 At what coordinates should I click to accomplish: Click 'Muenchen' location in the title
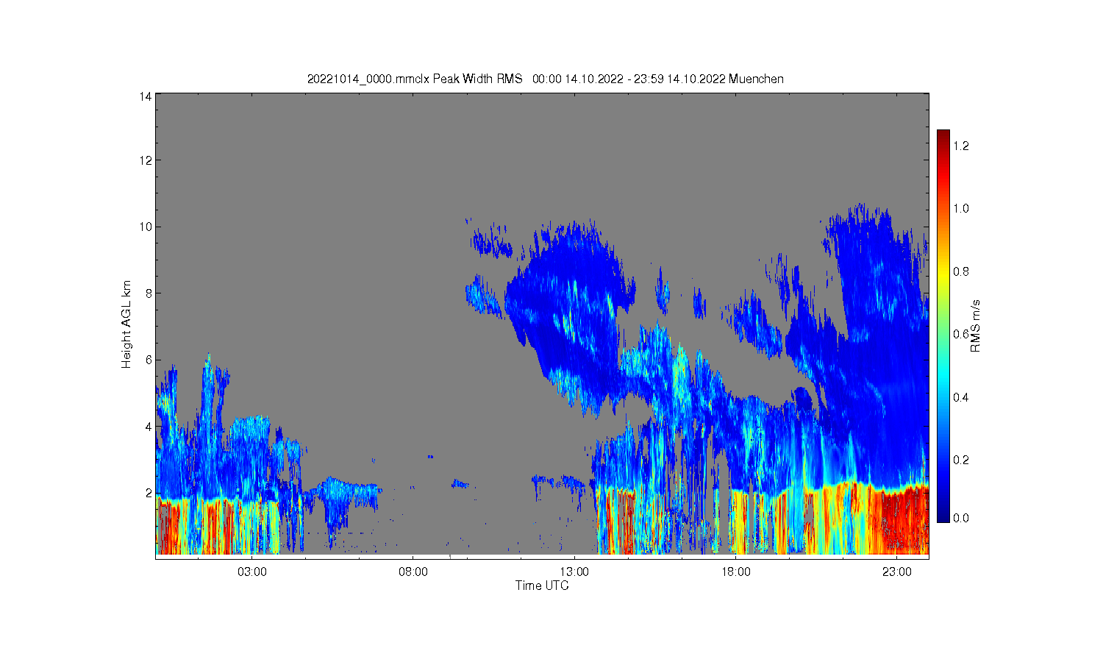(756, 79)
